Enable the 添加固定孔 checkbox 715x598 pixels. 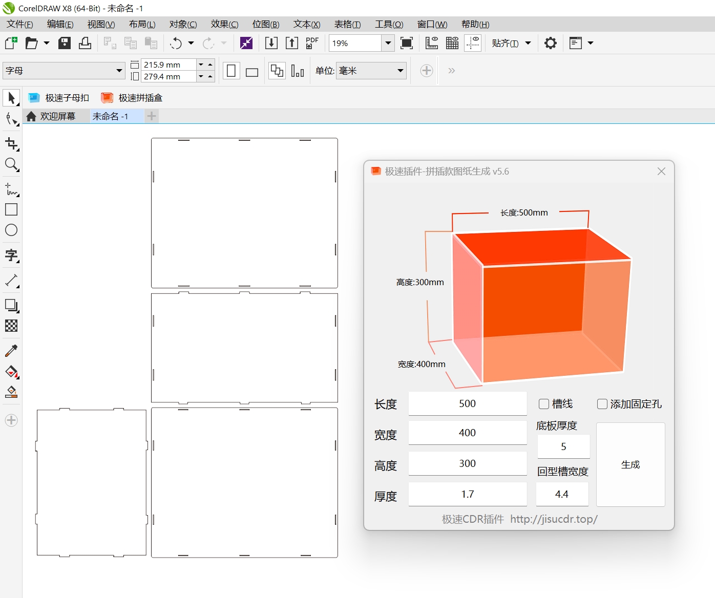tap(602, 404)
